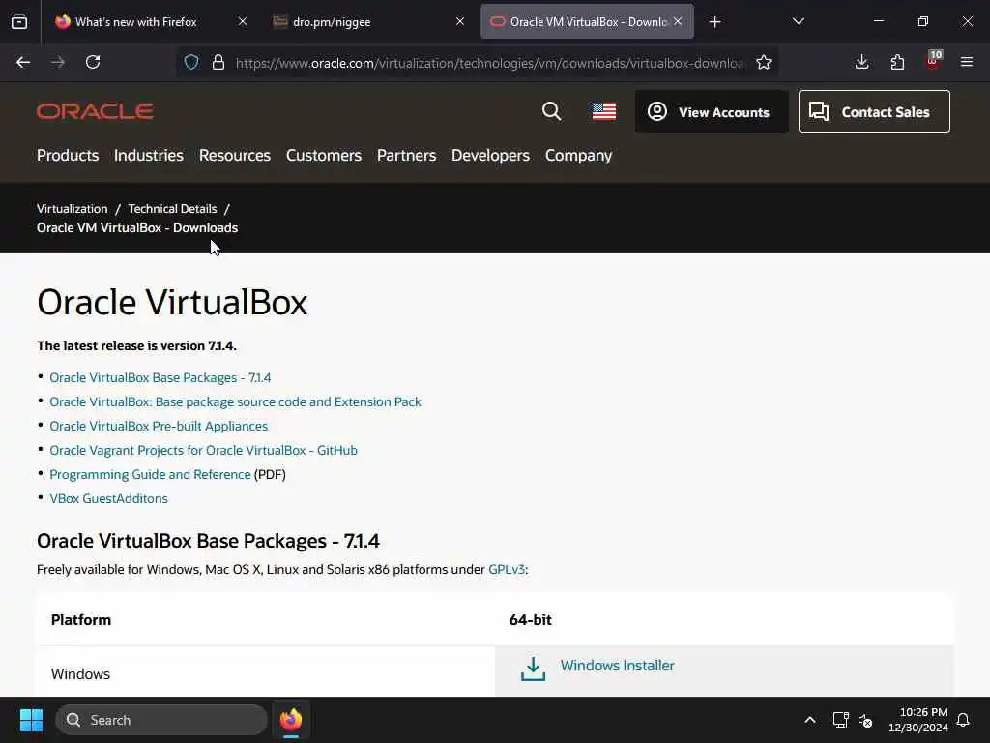Open Programming Guide and Reference link
This screenshot has width=990, height=743.
tap(150, 474)
